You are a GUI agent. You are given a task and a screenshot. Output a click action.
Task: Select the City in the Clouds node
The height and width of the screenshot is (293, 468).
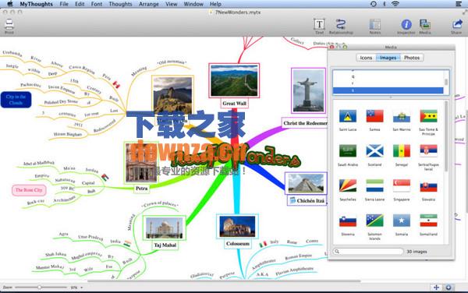(16, 100)
